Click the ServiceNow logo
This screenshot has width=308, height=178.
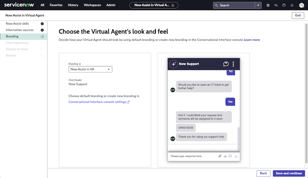pyautogui.click(x=19, y=5)
